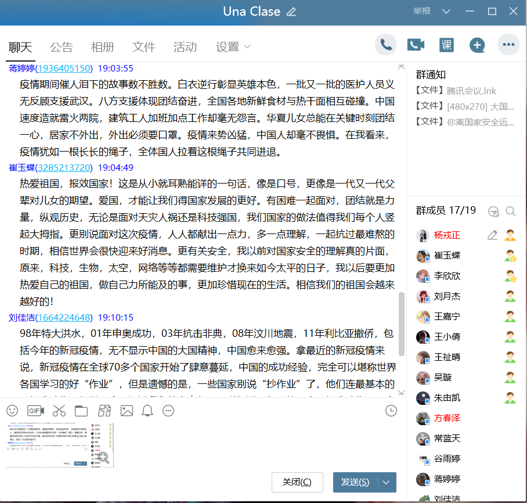The height and width of the screenshot is (503, 527).
Task: Select the scissors screenshot tool
Action: pyautogui.click(x=59, y=411)
